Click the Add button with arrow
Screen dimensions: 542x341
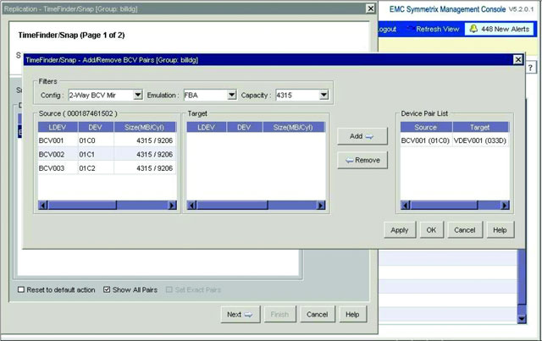[362, 136]
